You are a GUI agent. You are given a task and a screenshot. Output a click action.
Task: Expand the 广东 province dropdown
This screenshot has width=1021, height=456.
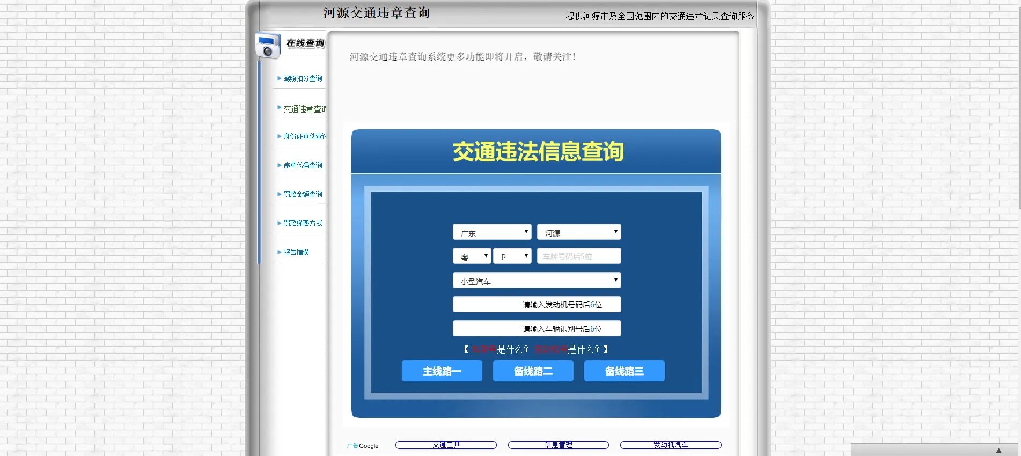[492, 232]
